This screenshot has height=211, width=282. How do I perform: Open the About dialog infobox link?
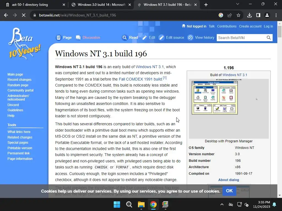pos(229,180)
